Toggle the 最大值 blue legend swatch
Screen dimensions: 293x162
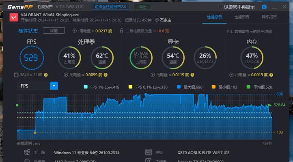pos(179,87)
